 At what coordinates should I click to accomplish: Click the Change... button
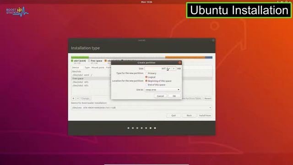(x=86, y=99)
